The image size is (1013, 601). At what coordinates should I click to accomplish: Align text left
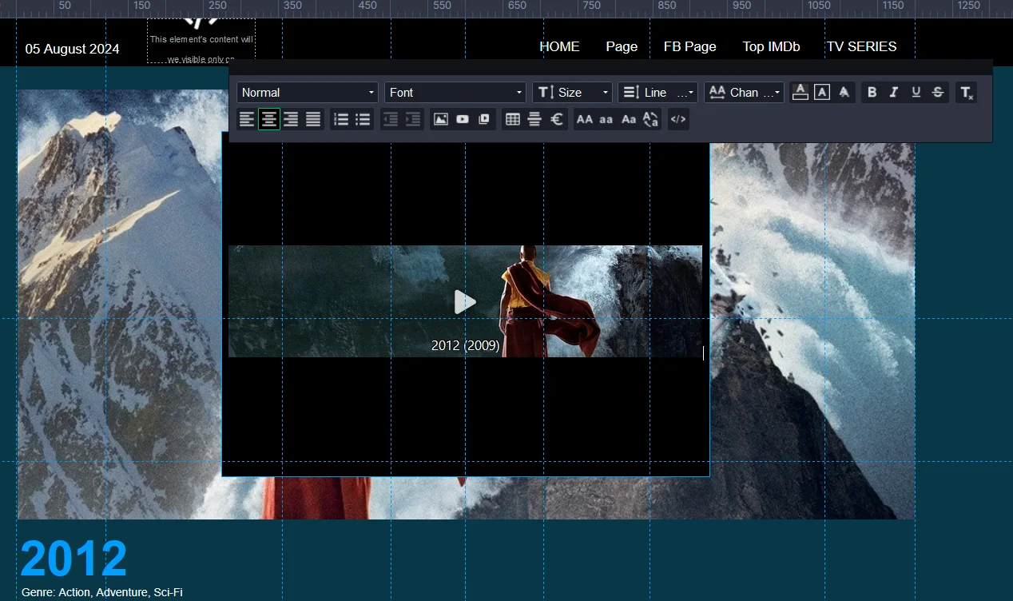(247, 120)
